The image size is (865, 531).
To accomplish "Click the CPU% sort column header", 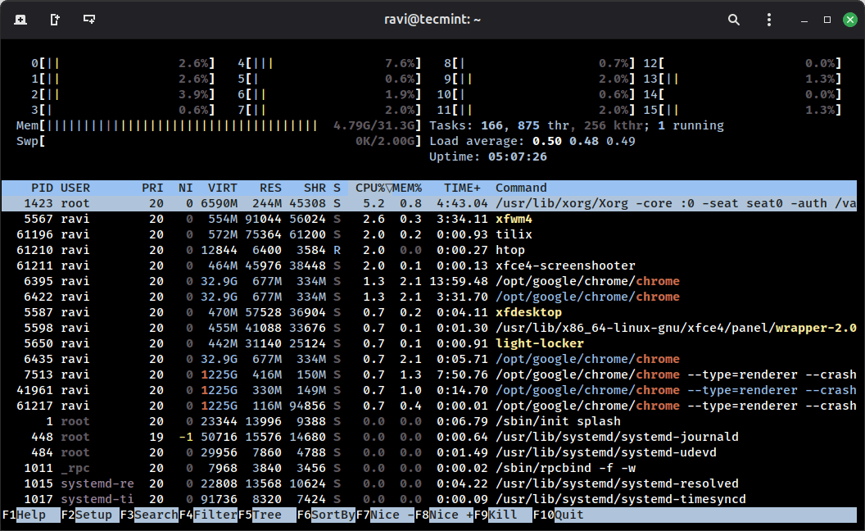I will coord(373,187).
